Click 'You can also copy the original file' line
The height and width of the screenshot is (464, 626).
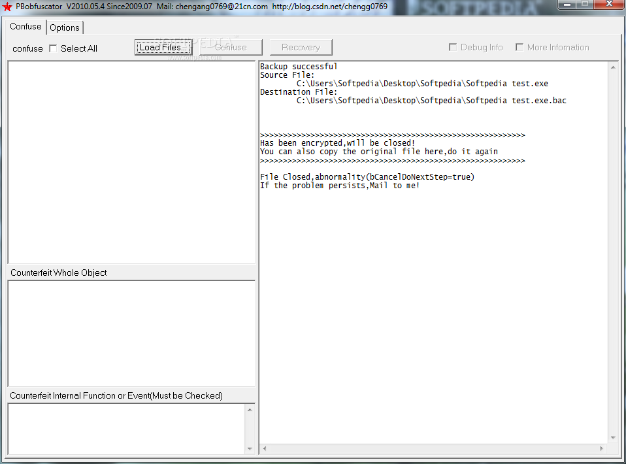tap(379, 152)
